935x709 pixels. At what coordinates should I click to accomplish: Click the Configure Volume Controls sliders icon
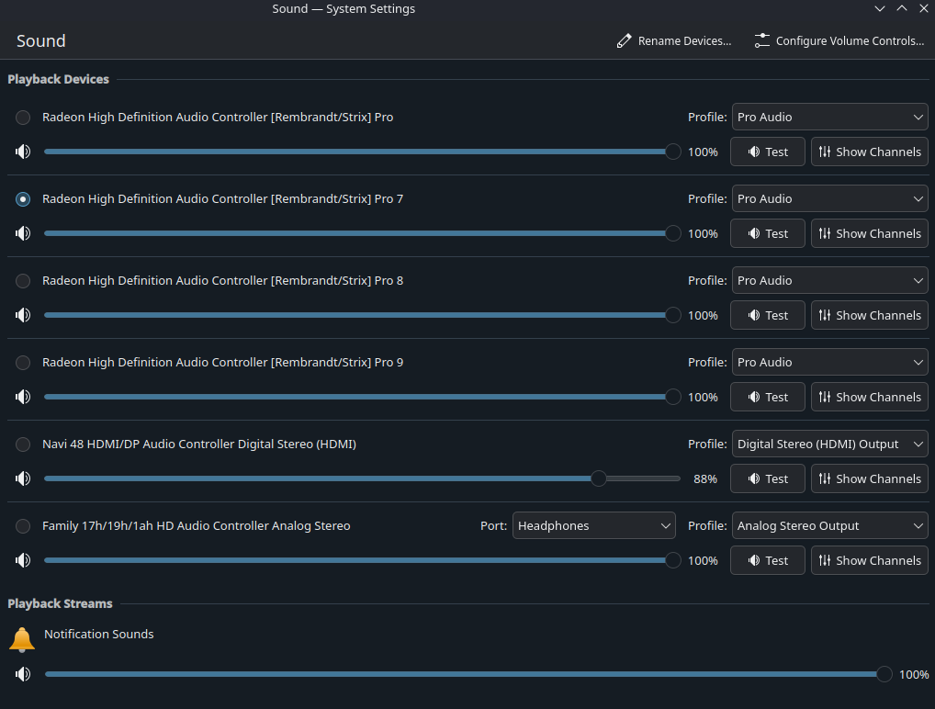(761, 40)
